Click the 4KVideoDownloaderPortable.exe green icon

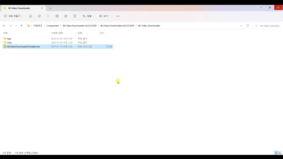click(x=5, y=47)
